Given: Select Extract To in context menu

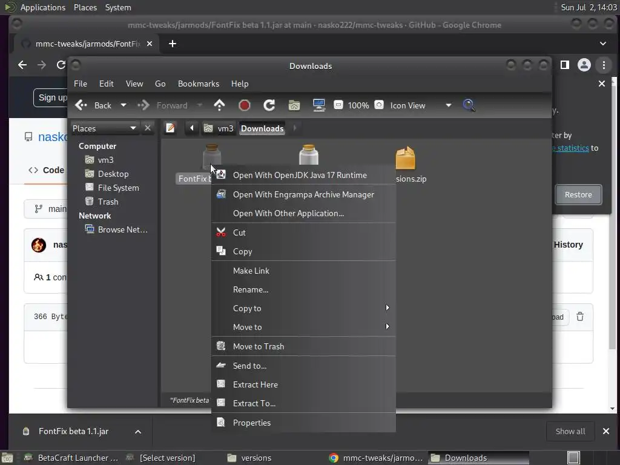Looking at the screenshot, I should point(304,404).
